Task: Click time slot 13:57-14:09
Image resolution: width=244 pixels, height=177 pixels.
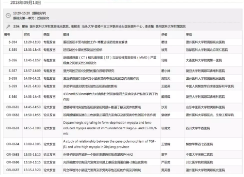Action: [x=32, y=71]
